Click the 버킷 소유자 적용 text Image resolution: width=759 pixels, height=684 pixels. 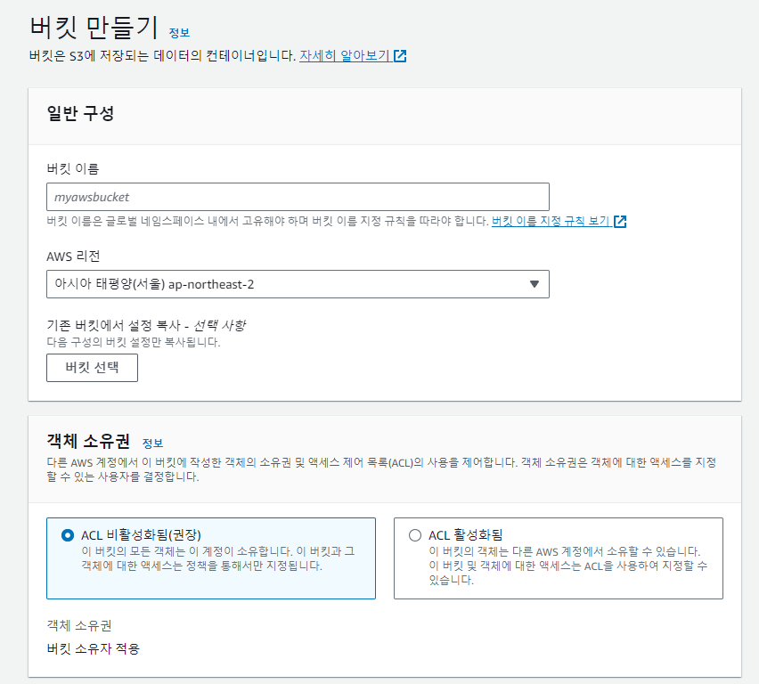[x=93, y=648]
